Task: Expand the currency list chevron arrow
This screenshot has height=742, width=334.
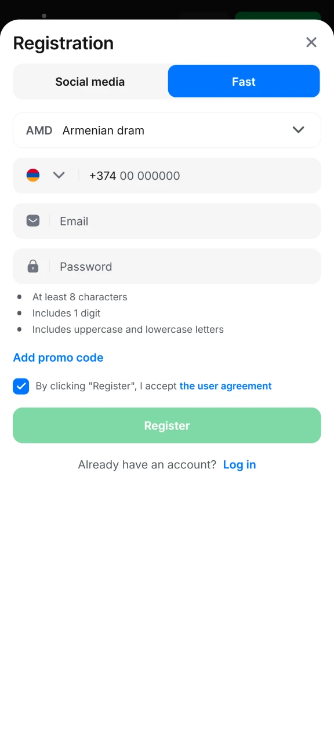Action: [x=299, y=130]
